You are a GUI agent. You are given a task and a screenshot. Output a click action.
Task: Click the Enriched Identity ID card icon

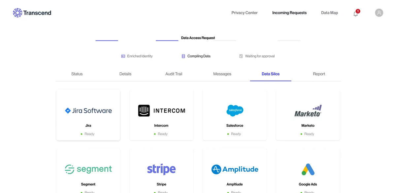(123, 56)
